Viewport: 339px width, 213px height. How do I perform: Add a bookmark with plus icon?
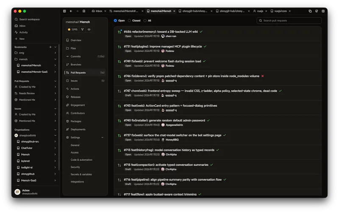coord(50,47)
